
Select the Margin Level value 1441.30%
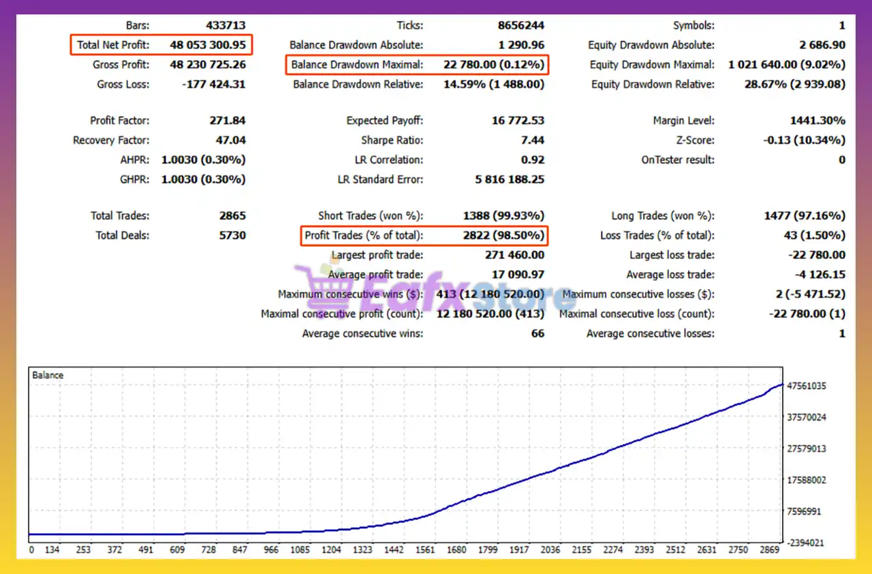[x=817, y=121]
